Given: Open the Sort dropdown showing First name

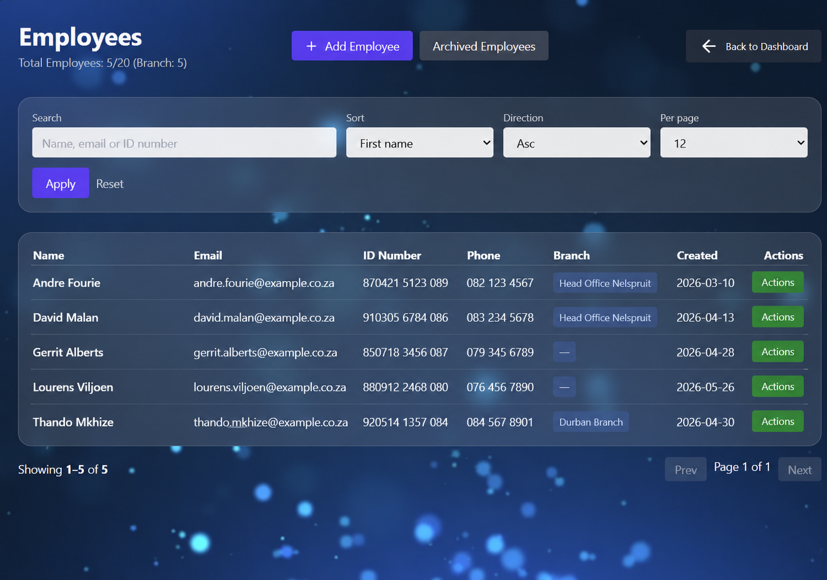Looking at the screenshot, I should (x=420, y=143).
